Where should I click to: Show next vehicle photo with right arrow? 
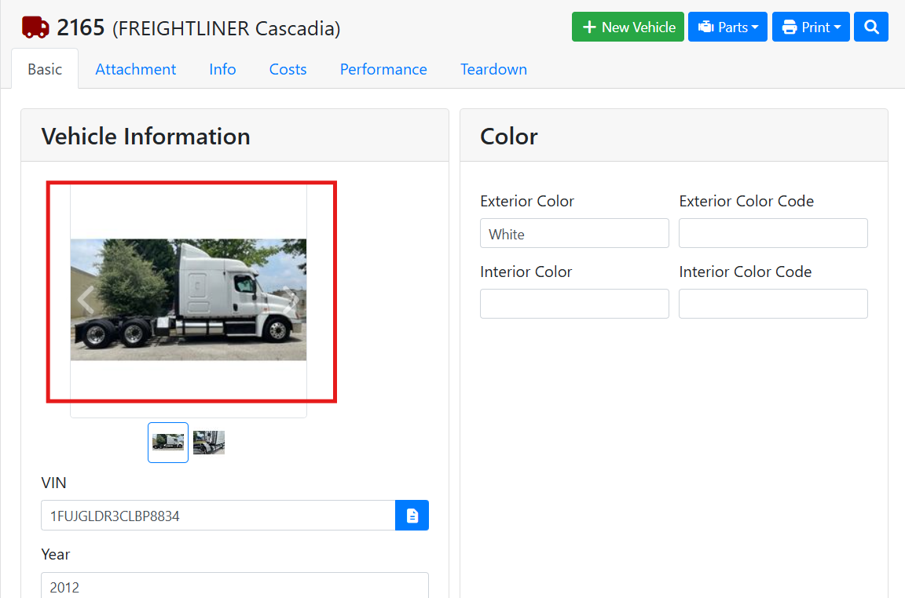[x=291, y=299]
